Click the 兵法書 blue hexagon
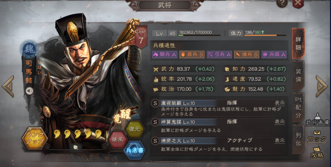 [x=135, y=150]
